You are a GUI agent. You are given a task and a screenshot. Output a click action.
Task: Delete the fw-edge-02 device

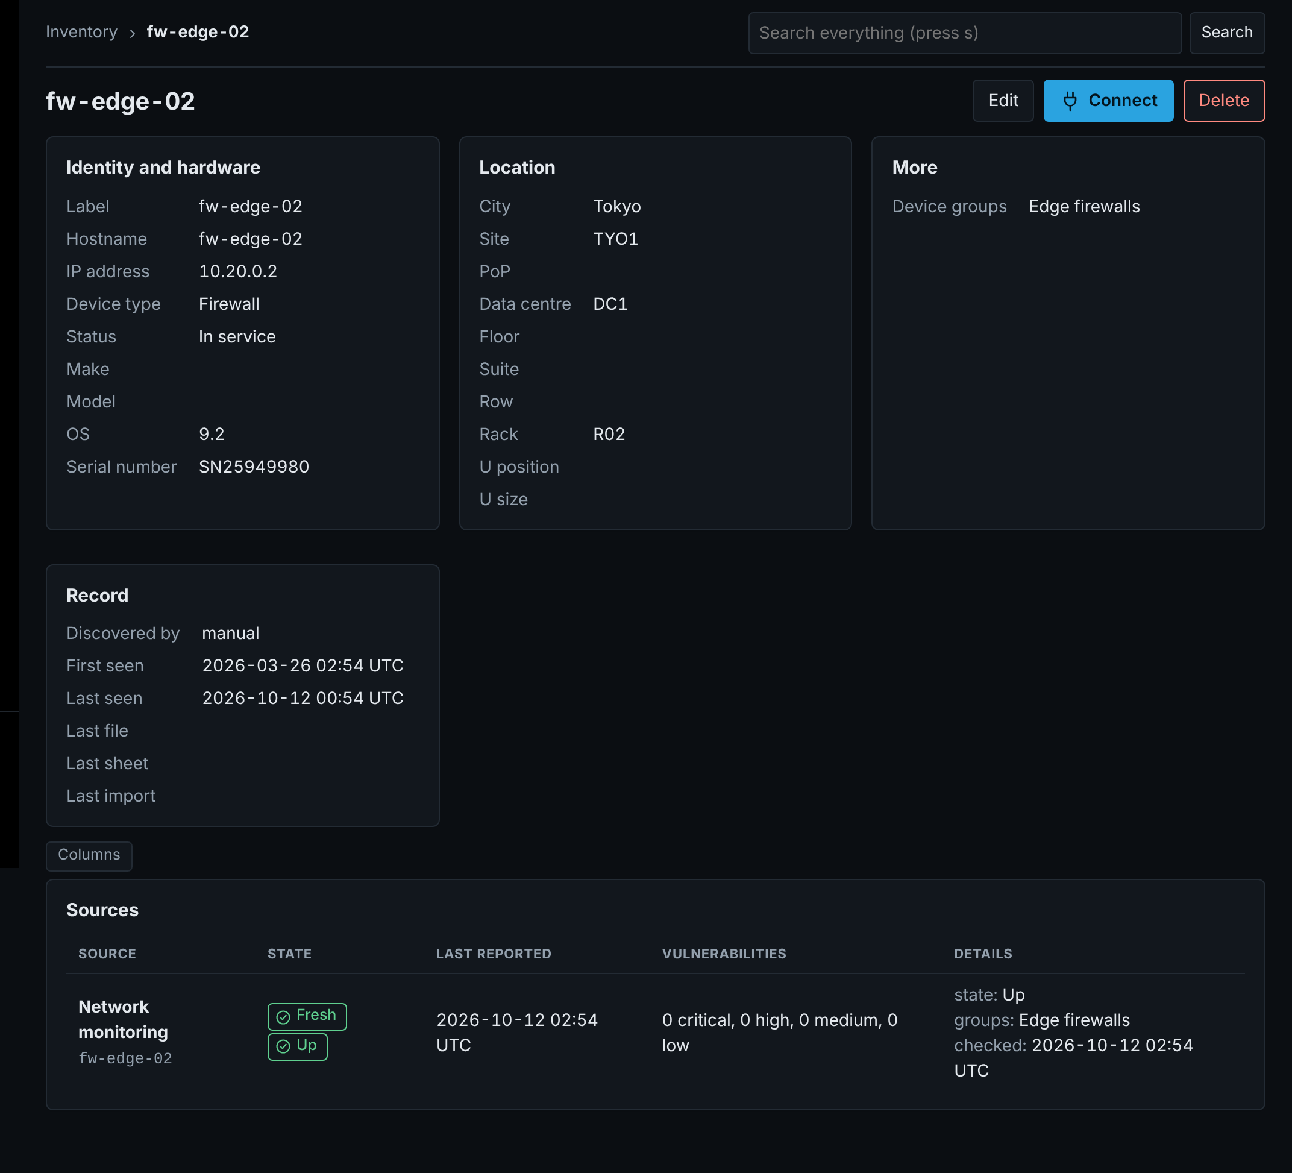click(1224, 101)
